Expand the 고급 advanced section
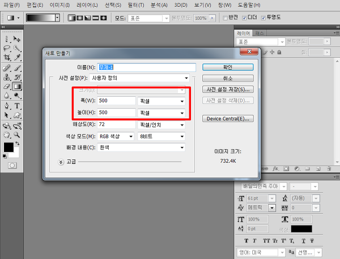340x259 pixels. [61, 162]
